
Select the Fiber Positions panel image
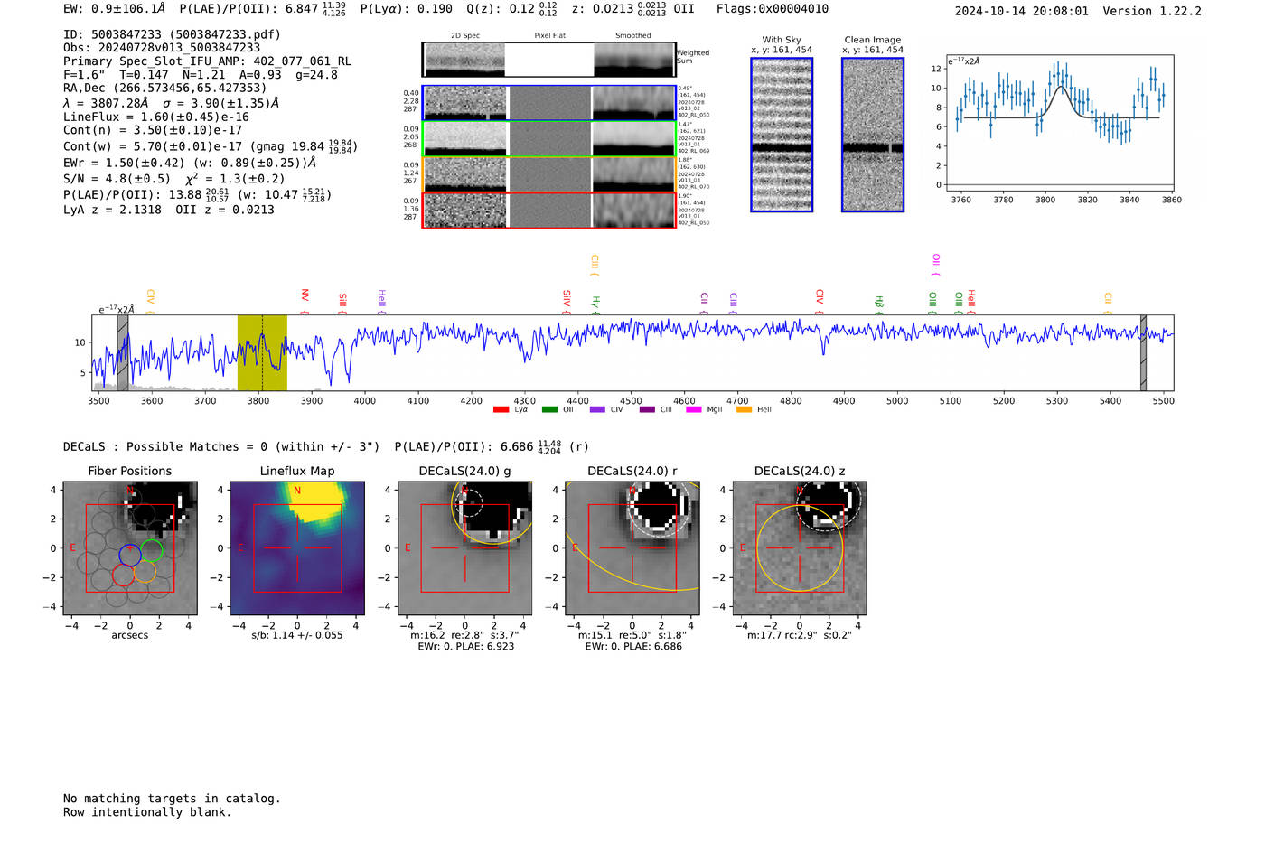(x=130, y=548)
